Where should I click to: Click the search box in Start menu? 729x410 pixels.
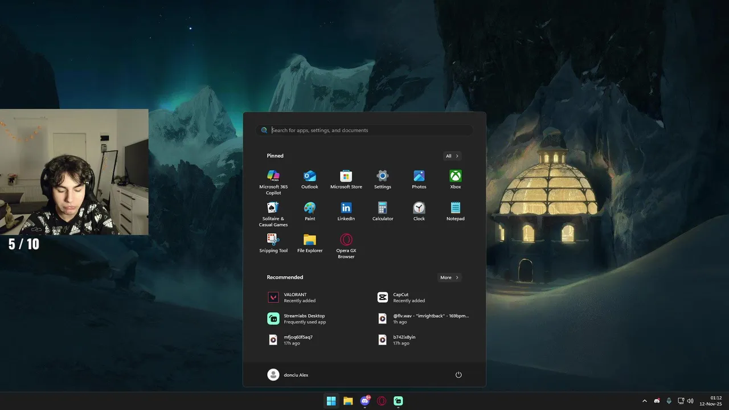[x=364, y=130]
